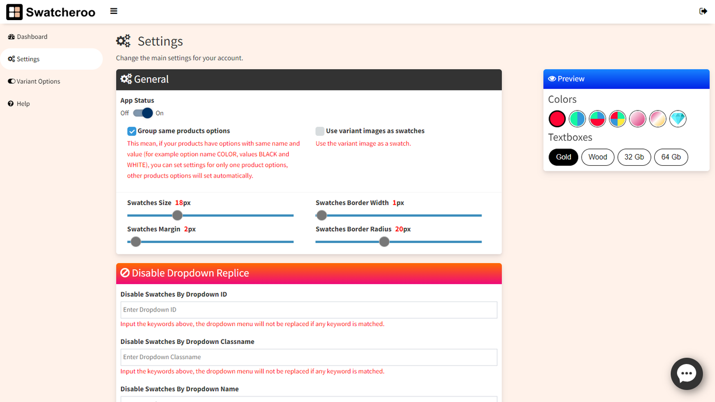This screenshot has height=402, width=715.
Task: Select the Dashboard icon in the sidebar
Action: click(x=11, y=36)
